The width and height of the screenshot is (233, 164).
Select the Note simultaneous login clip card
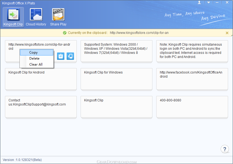tap(192, 51)
